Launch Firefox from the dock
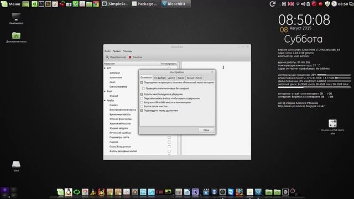The height and width of the screenshot is (199, 354). click(x=240, y=192)
